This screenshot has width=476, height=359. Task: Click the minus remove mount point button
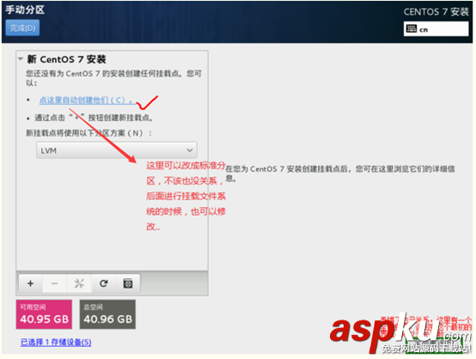point(55,283)
